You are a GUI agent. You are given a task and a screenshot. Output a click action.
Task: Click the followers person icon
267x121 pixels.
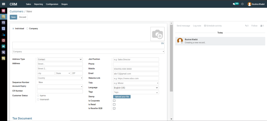click(262, 26)
